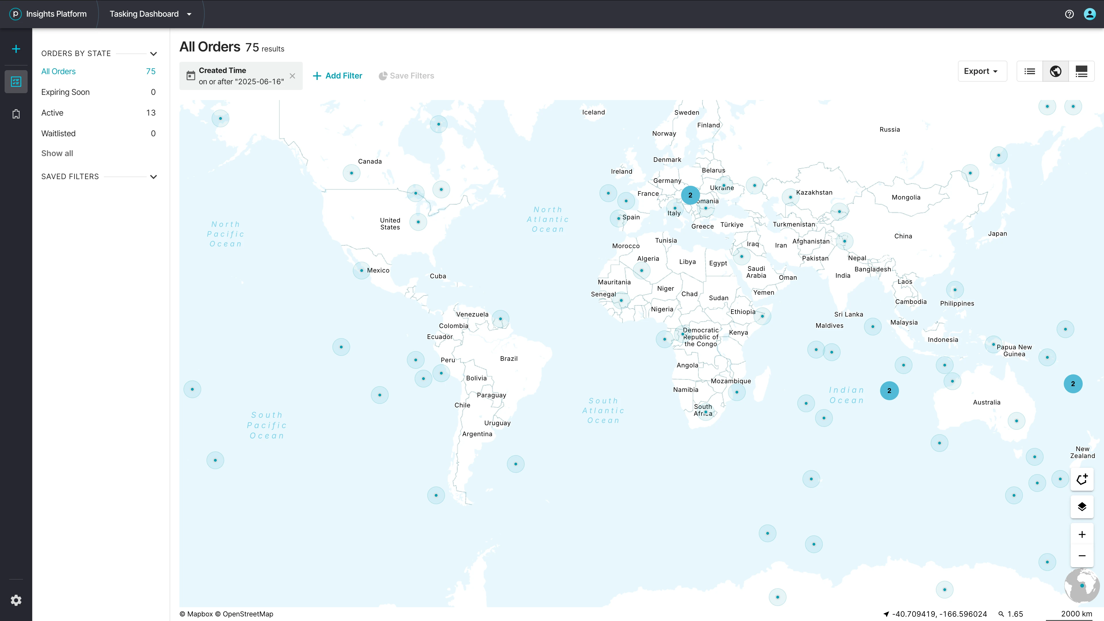Zoom in on the map
The image size is (1104, 621).
click(x=1082, y=534)
